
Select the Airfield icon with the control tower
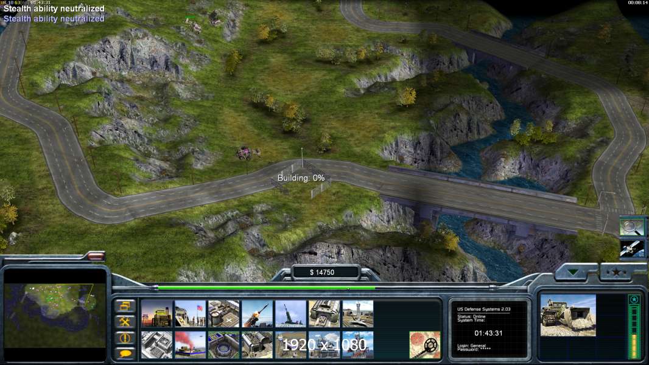(358, 314)
